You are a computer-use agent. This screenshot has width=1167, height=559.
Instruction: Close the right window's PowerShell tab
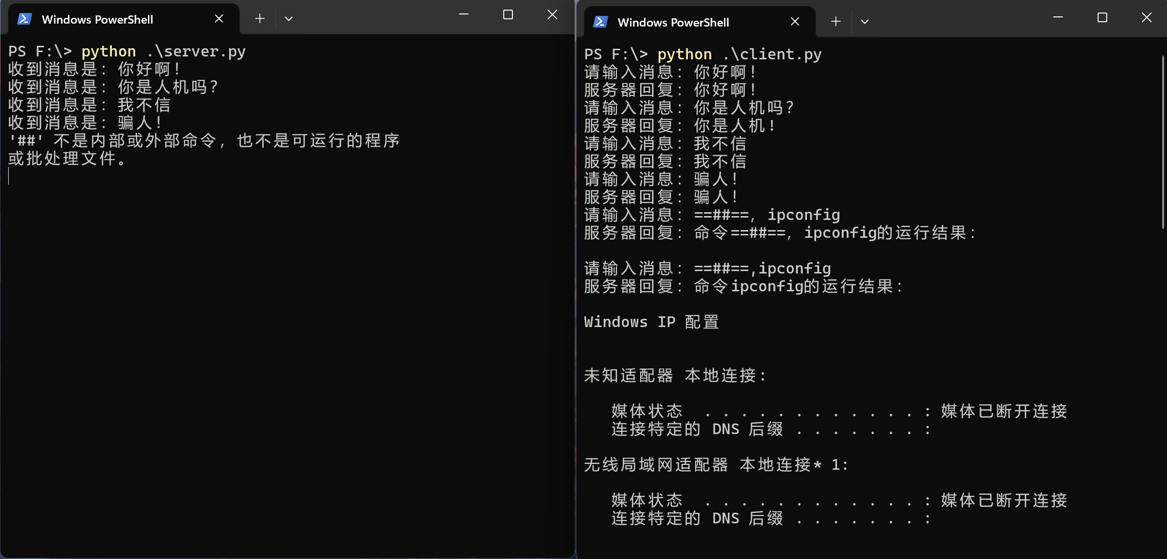[x=795, y=22]
